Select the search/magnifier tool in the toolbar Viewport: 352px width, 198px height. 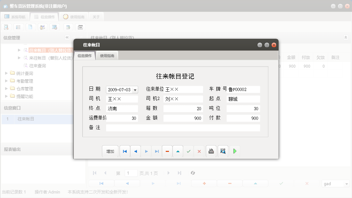[x=6, y=27]
